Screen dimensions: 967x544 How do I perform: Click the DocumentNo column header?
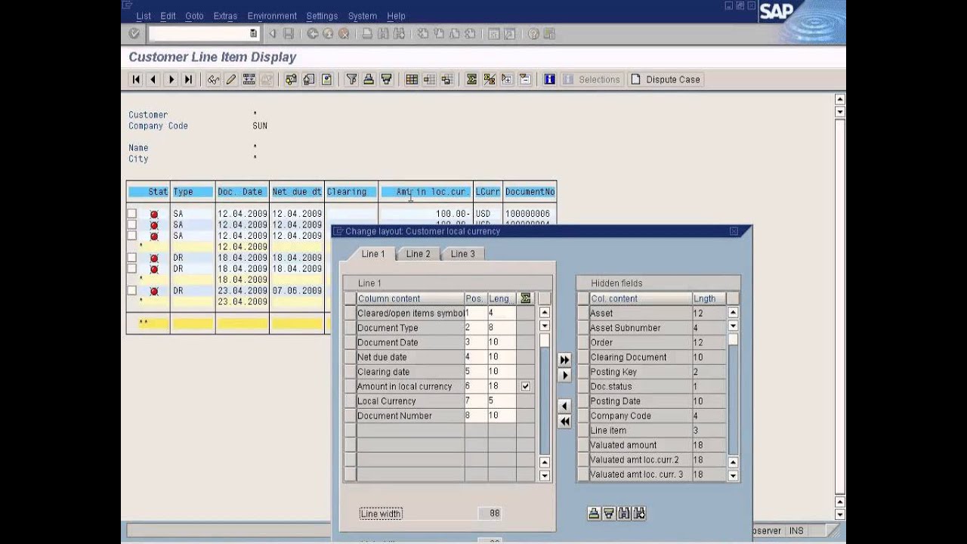tap(530, 192)
